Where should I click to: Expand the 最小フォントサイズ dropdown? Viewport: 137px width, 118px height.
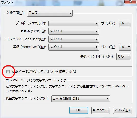pos(124,56)
